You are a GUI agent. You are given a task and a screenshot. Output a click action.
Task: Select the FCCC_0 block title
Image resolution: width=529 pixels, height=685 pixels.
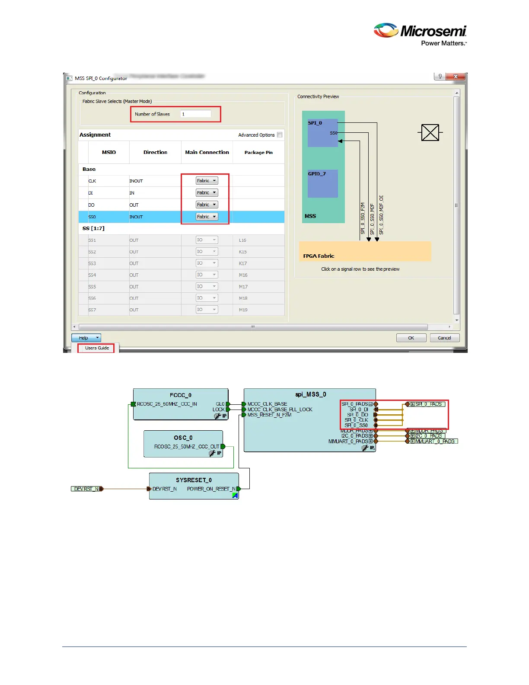coord(180,395)
